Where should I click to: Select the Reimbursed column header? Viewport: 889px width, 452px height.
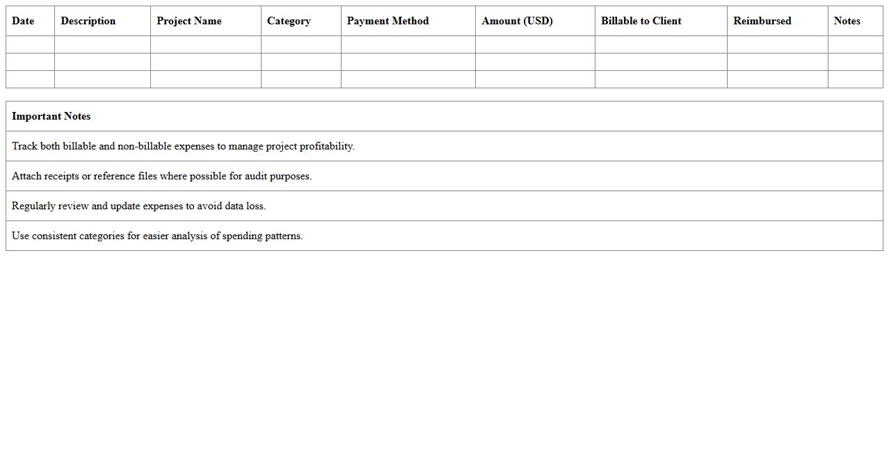pyautogui.click(x=762, y=21)
